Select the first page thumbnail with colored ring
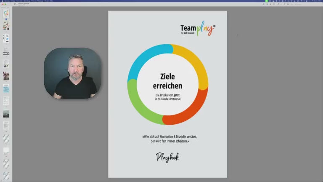 point(6,13)
